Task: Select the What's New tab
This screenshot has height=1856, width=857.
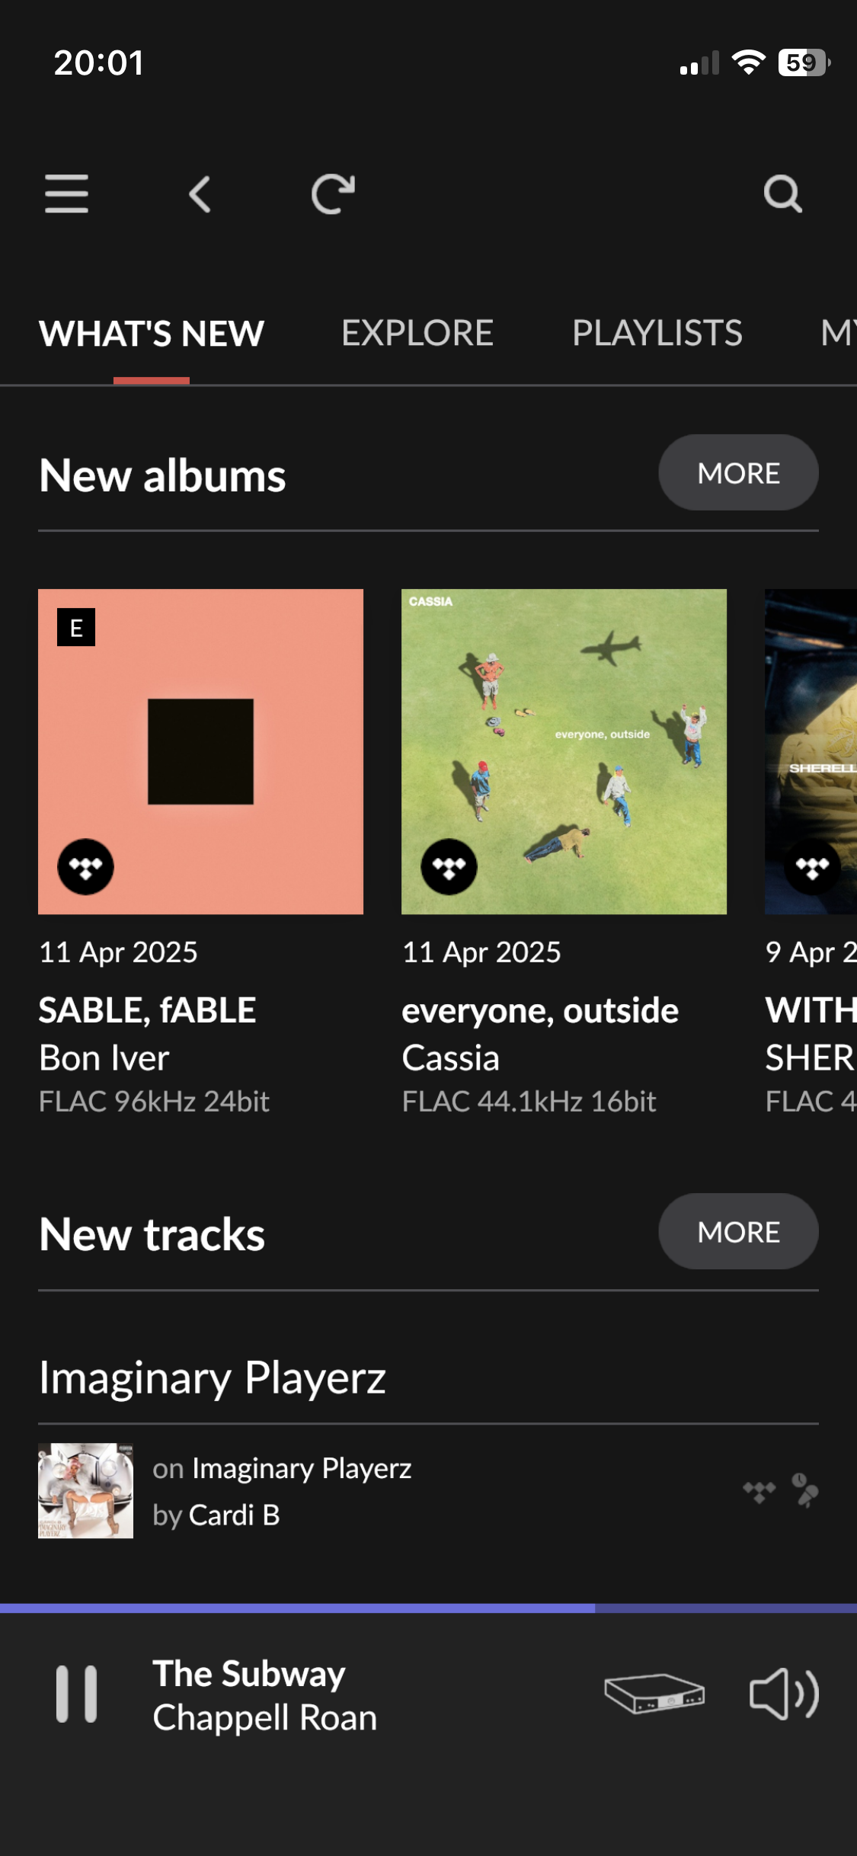Action: coord(152,334)
